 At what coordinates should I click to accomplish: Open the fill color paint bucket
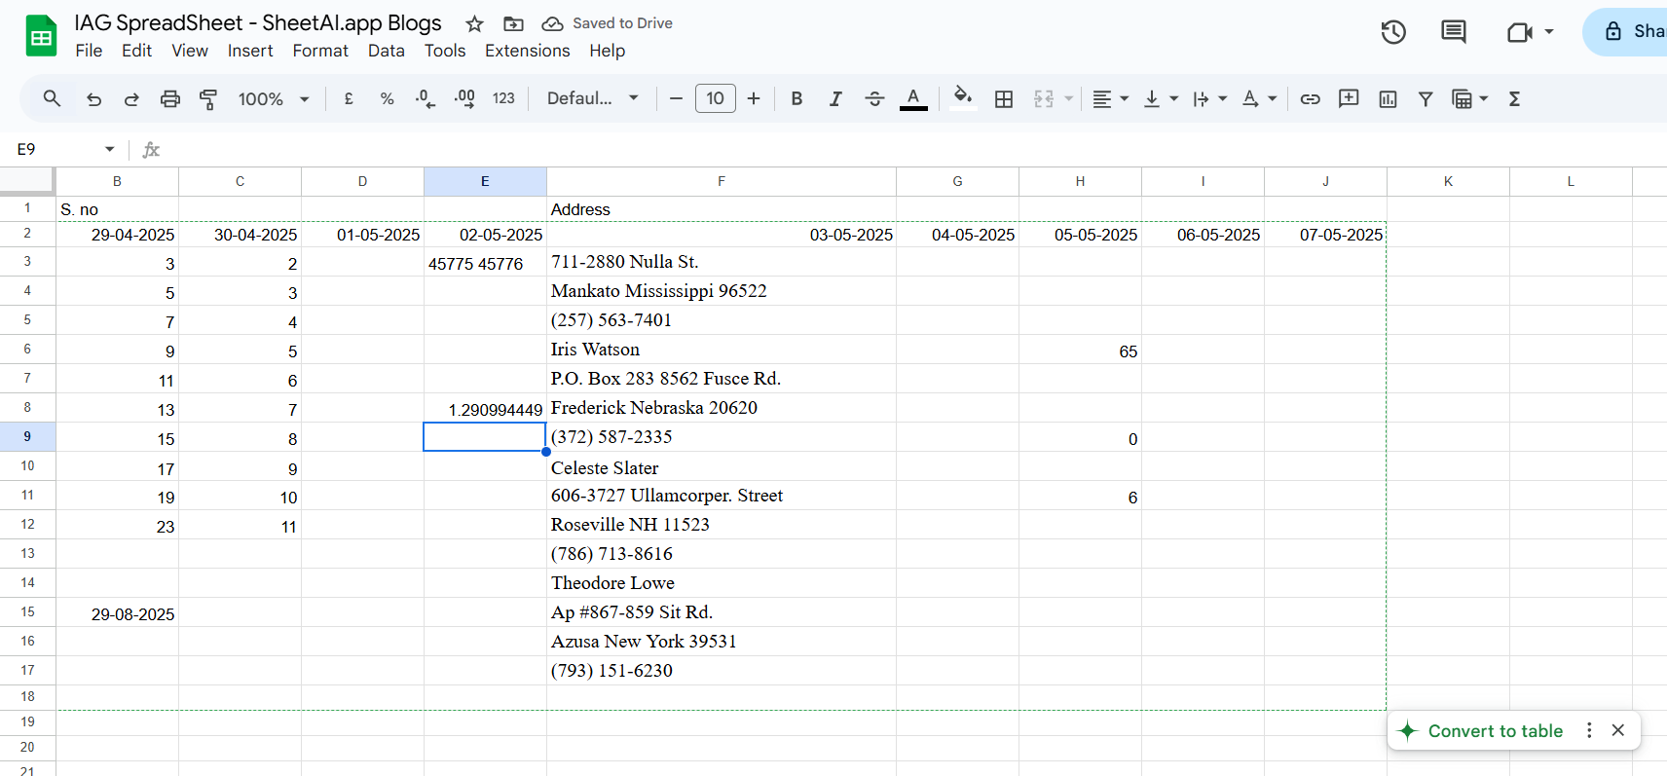(962, 98)
